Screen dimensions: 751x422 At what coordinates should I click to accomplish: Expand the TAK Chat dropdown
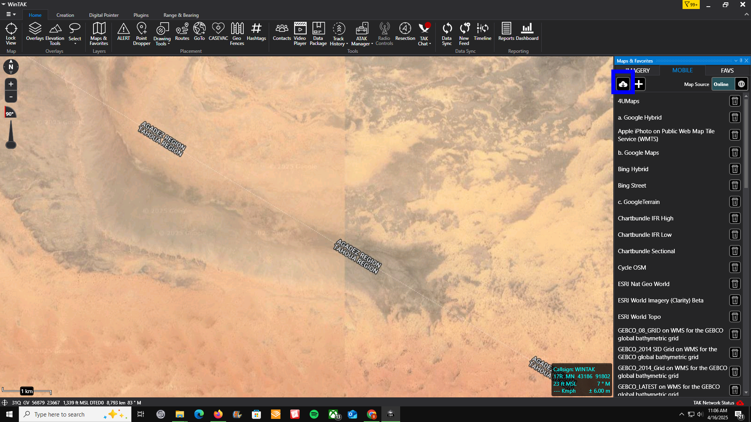pyautogui.click(x=430, y=44)
